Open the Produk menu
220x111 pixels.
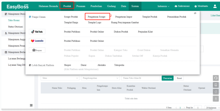point(67,6)
